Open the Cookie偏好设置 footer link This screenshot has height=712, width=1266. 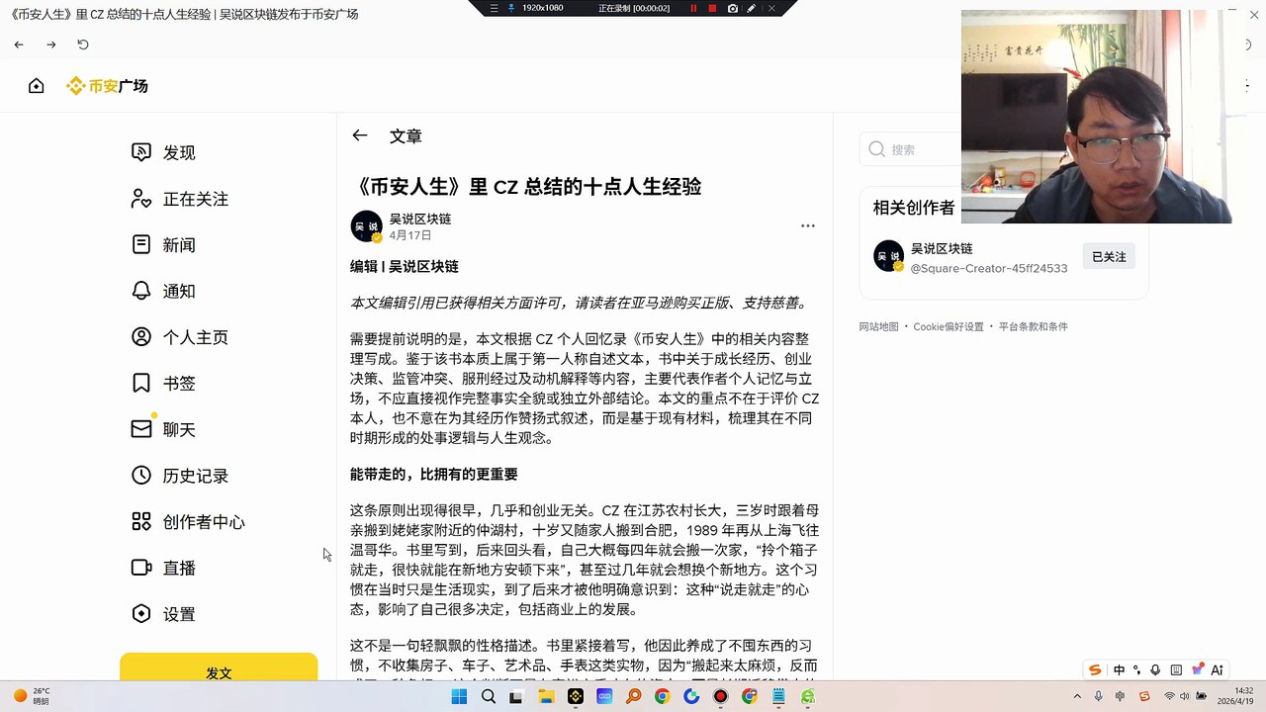point(949,326)
